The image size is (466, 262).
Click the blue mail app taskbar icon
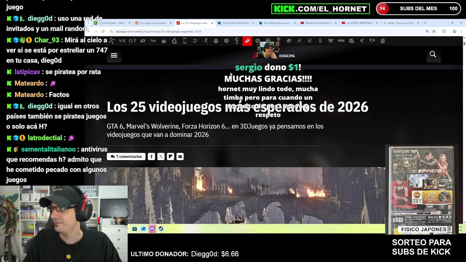coord(143,229)
